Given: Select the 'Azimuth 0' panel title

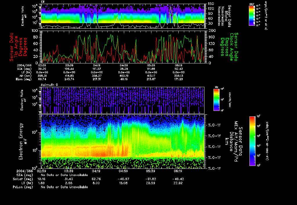Looking at the screenshot, I should pos(49,85).
